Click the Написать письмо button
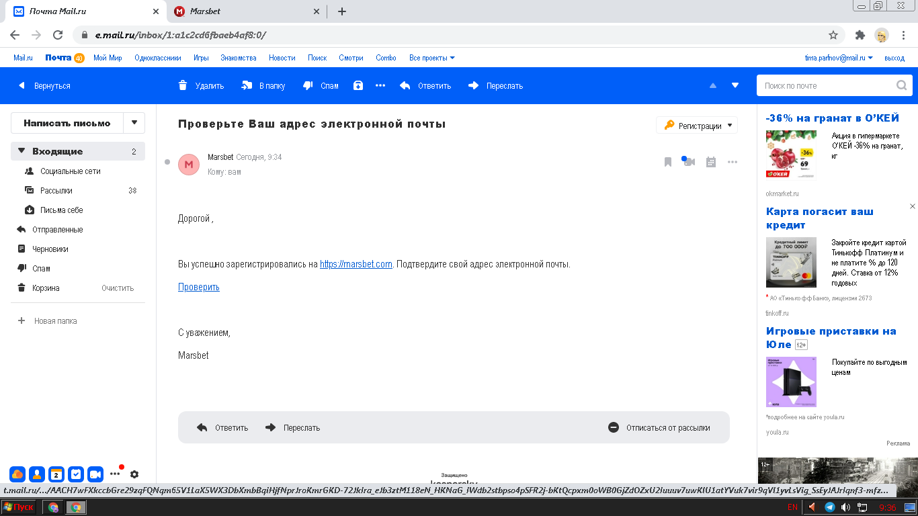918x516 pixels. [x=67, y=123]
